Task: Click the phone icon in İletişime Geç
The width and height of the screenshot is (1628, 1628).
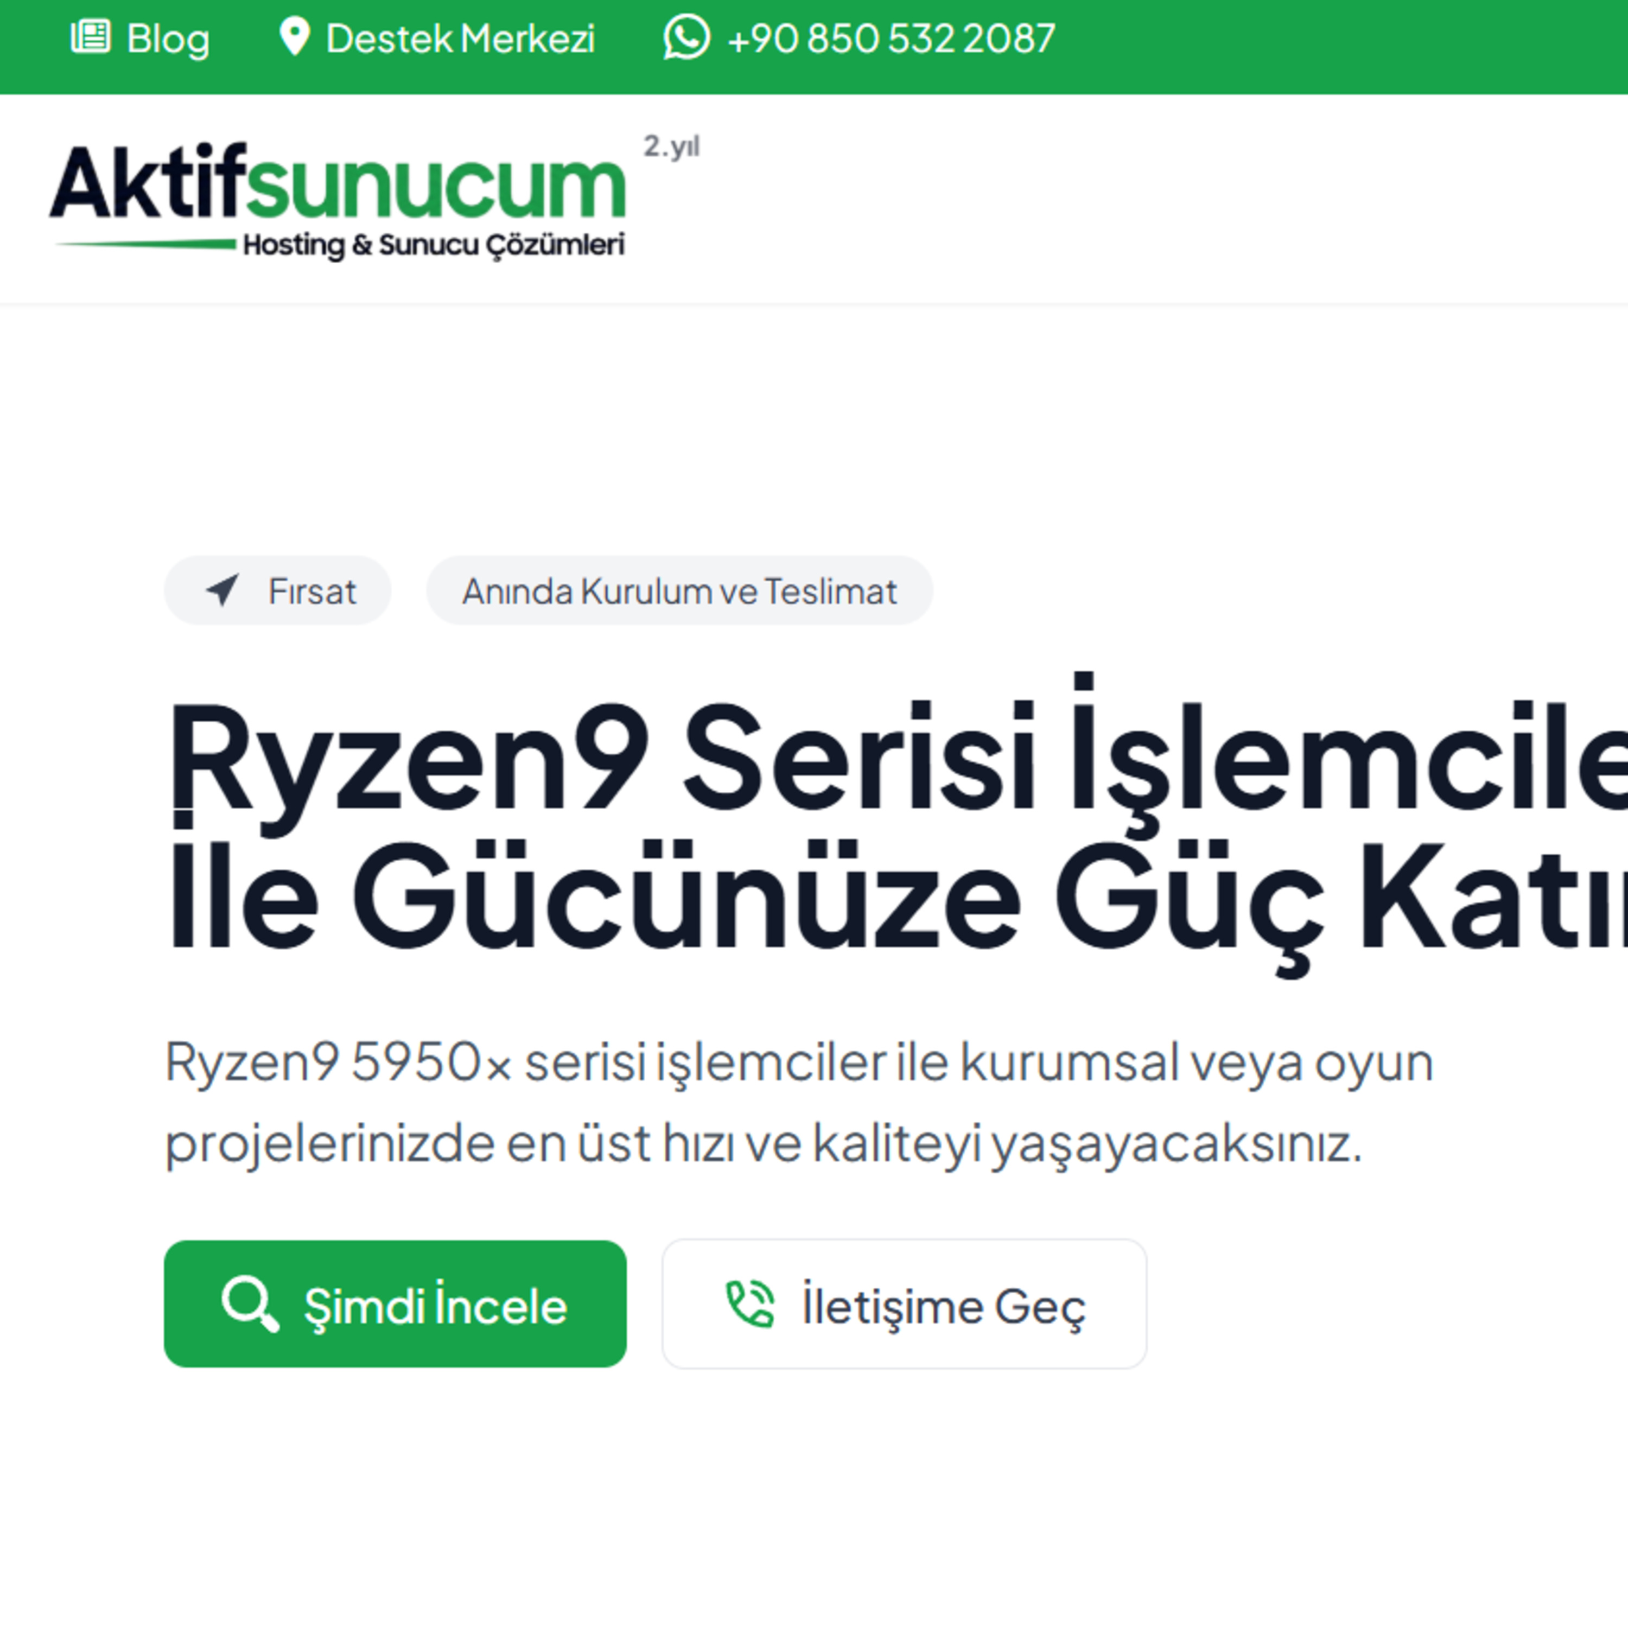Action: pos(750,1305)
